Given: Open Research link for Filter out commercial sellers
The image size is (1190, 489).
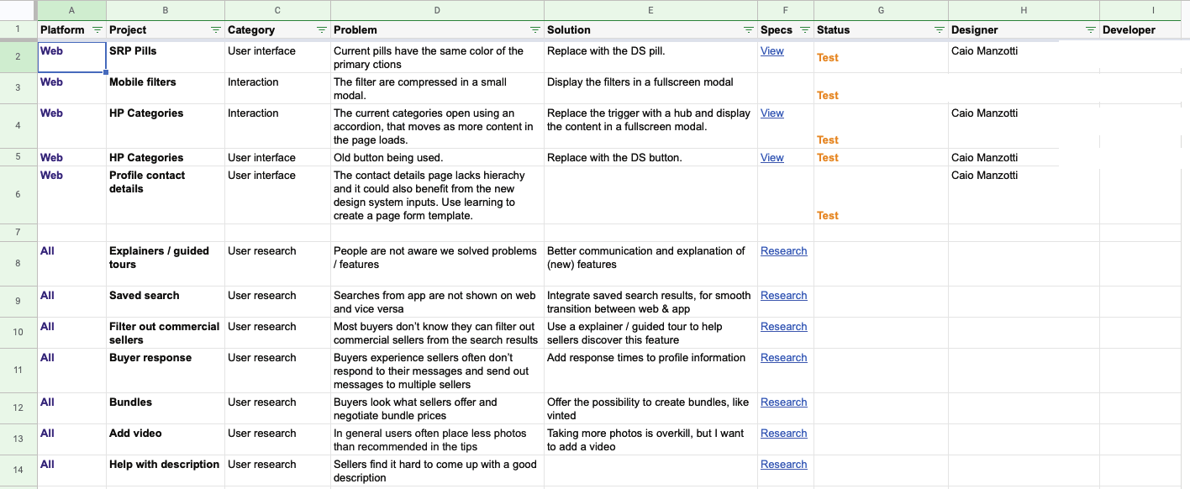Looking at the screenshot, I should (783, 327).
